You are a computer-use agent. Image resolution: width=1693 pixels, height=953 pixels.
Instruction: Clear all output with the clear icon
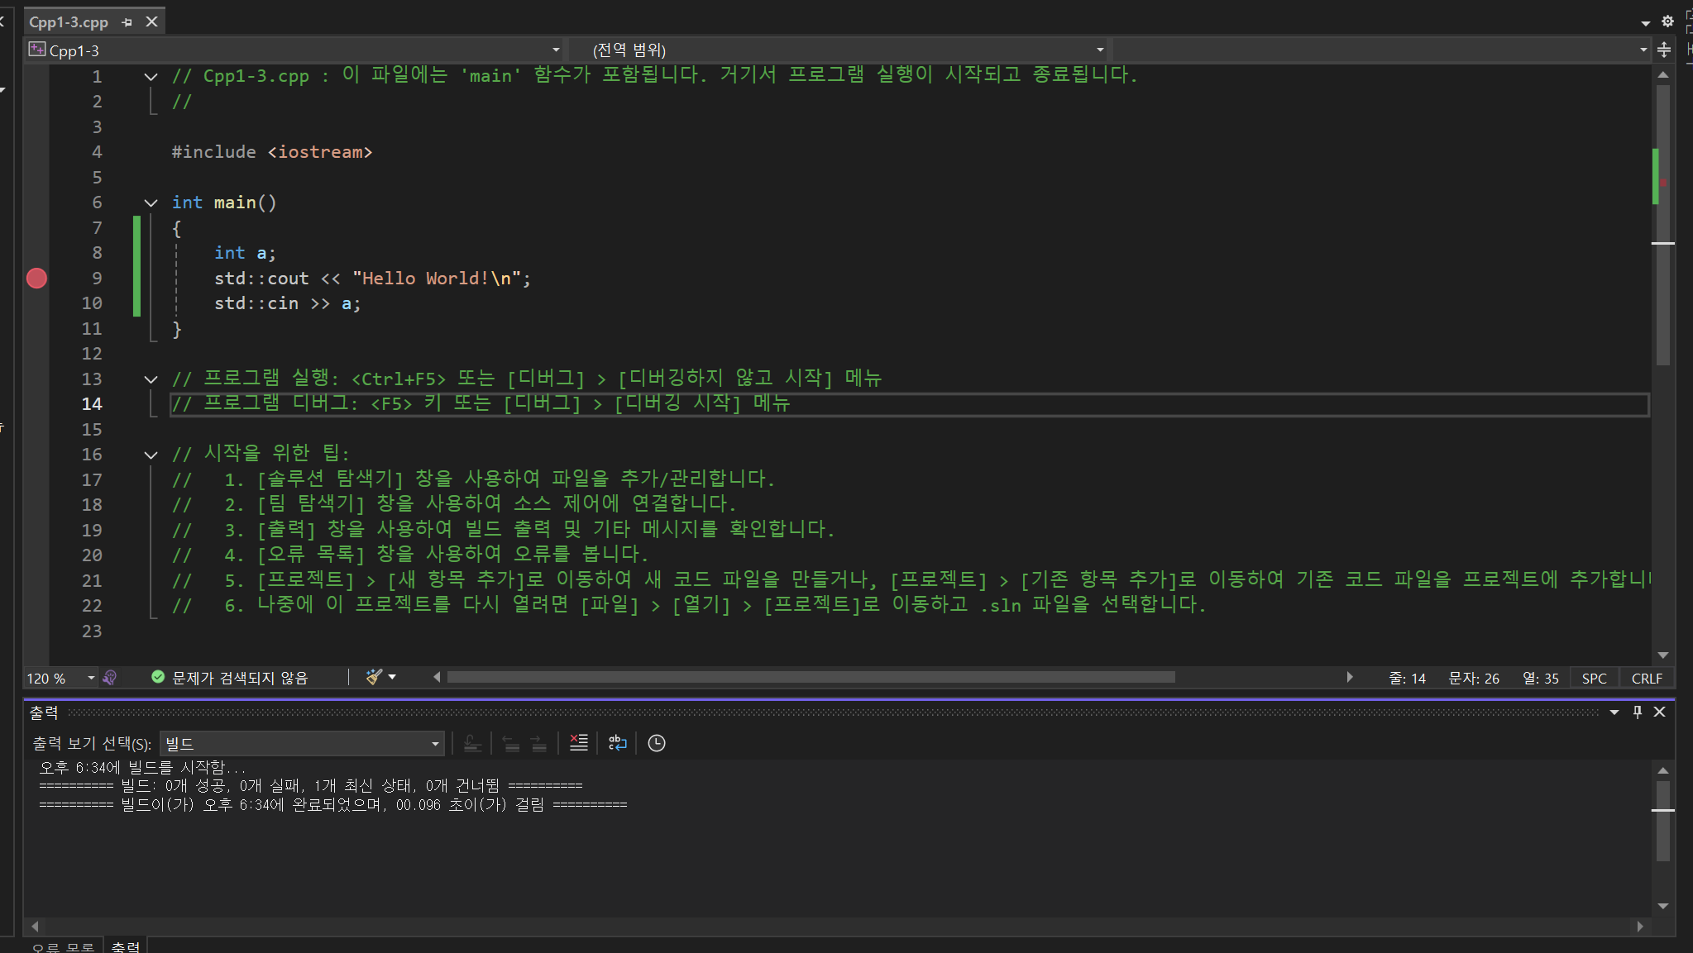coord(579,743)
